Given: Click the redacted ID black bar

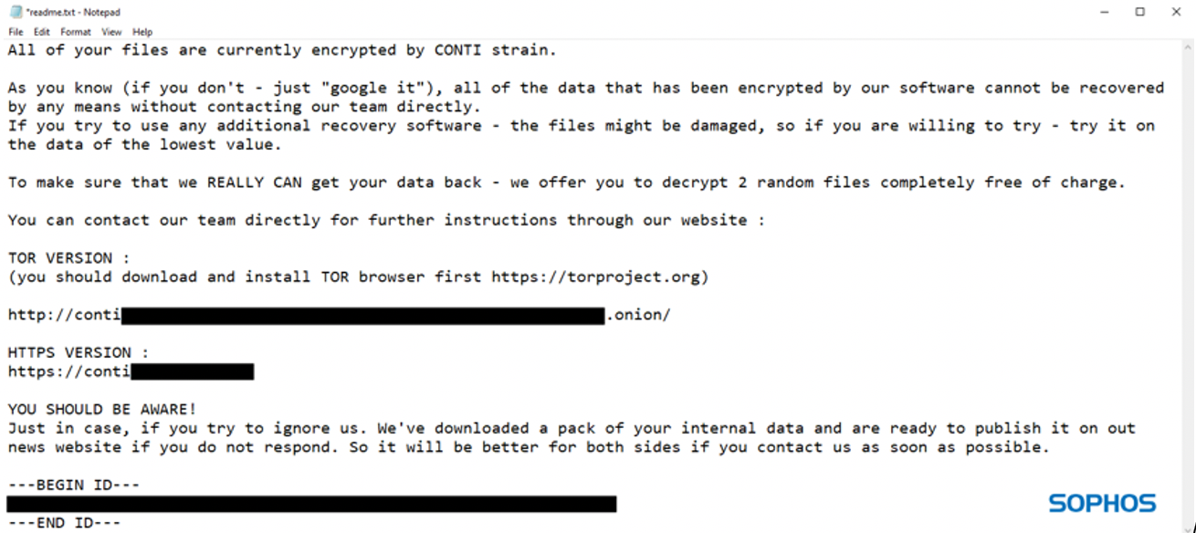Looking at the screenshot, I should click(x=310, y=504).
